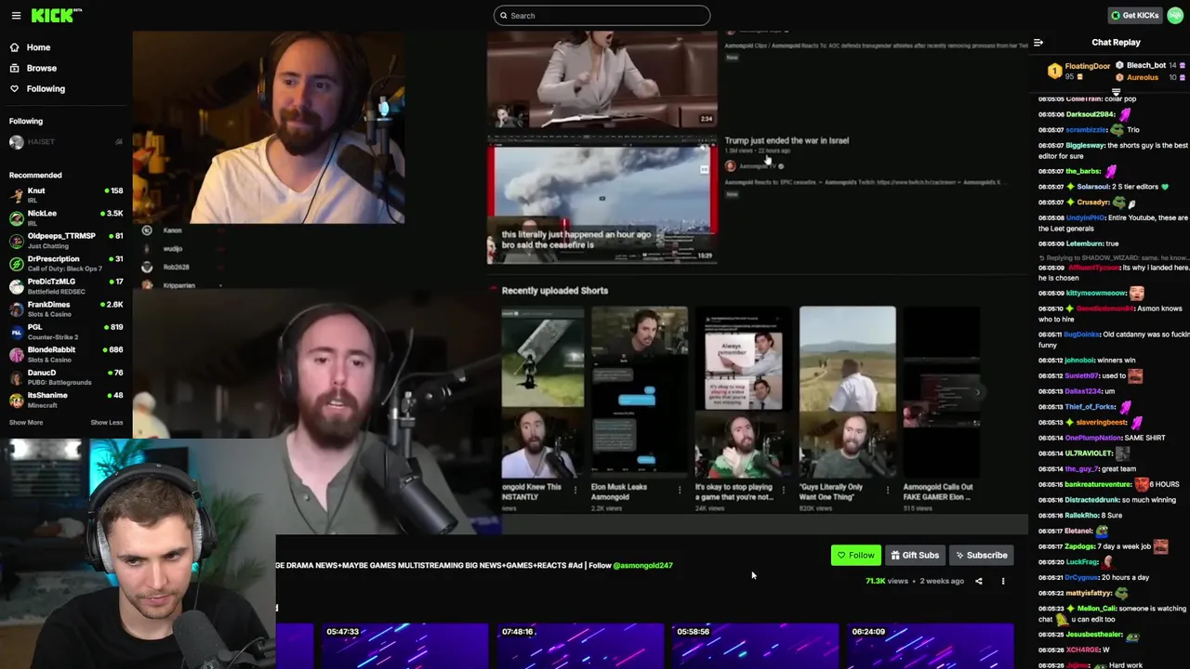Click the Following heart icon
Screen dimensions: 1190x669
14,88
